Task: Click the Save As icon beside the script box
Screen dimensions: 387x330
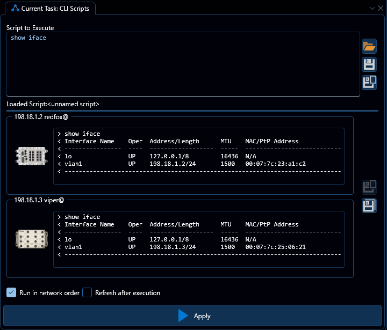Action: point(369,83)
